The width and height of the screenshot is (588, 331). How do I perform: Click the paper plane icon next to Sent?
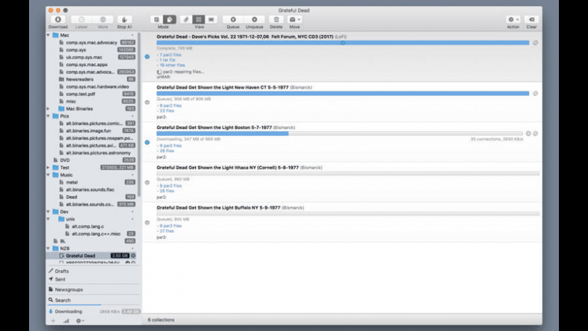coord(51,279)
